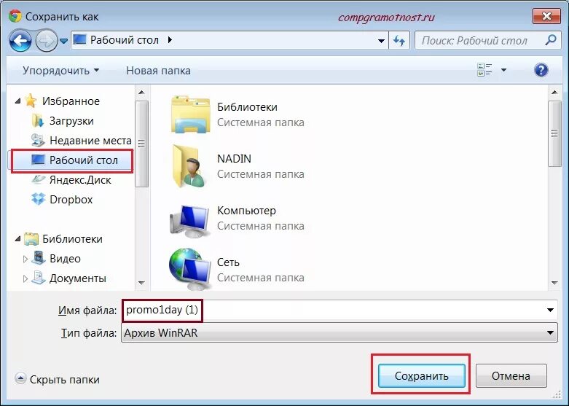
Task: Click the navigation pane scroll down arrow
Action: click(x=141, y=283)
